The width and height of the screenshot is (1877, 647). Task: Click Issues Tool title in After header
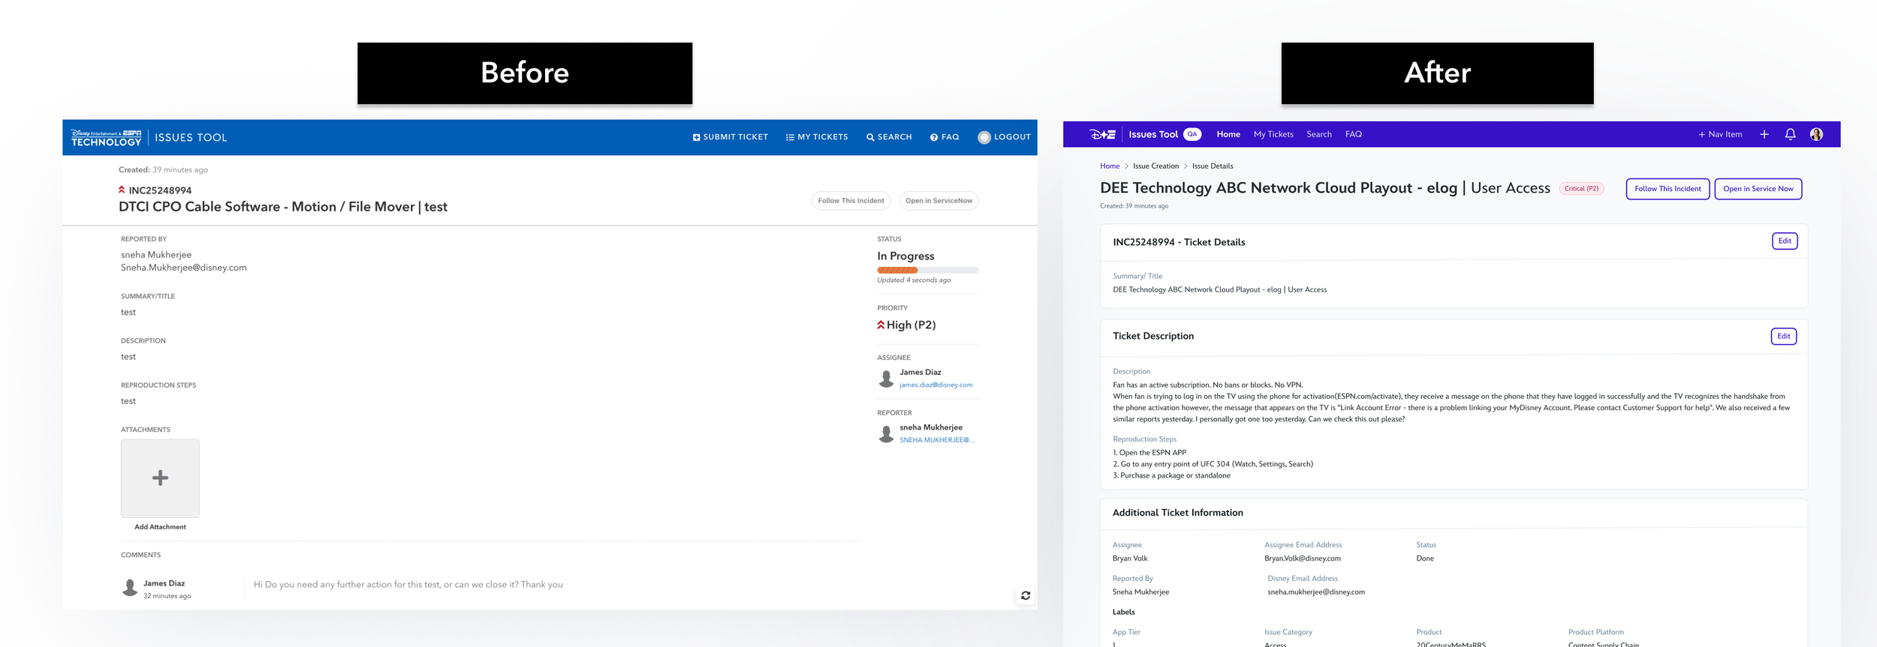[x=1153, y=134]
